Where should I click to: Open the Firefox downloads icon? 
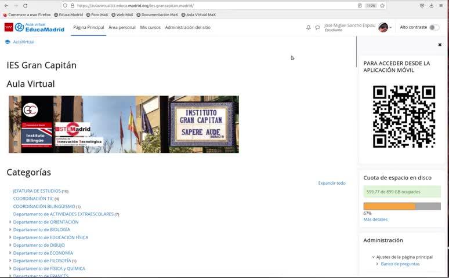pos(431,6)
